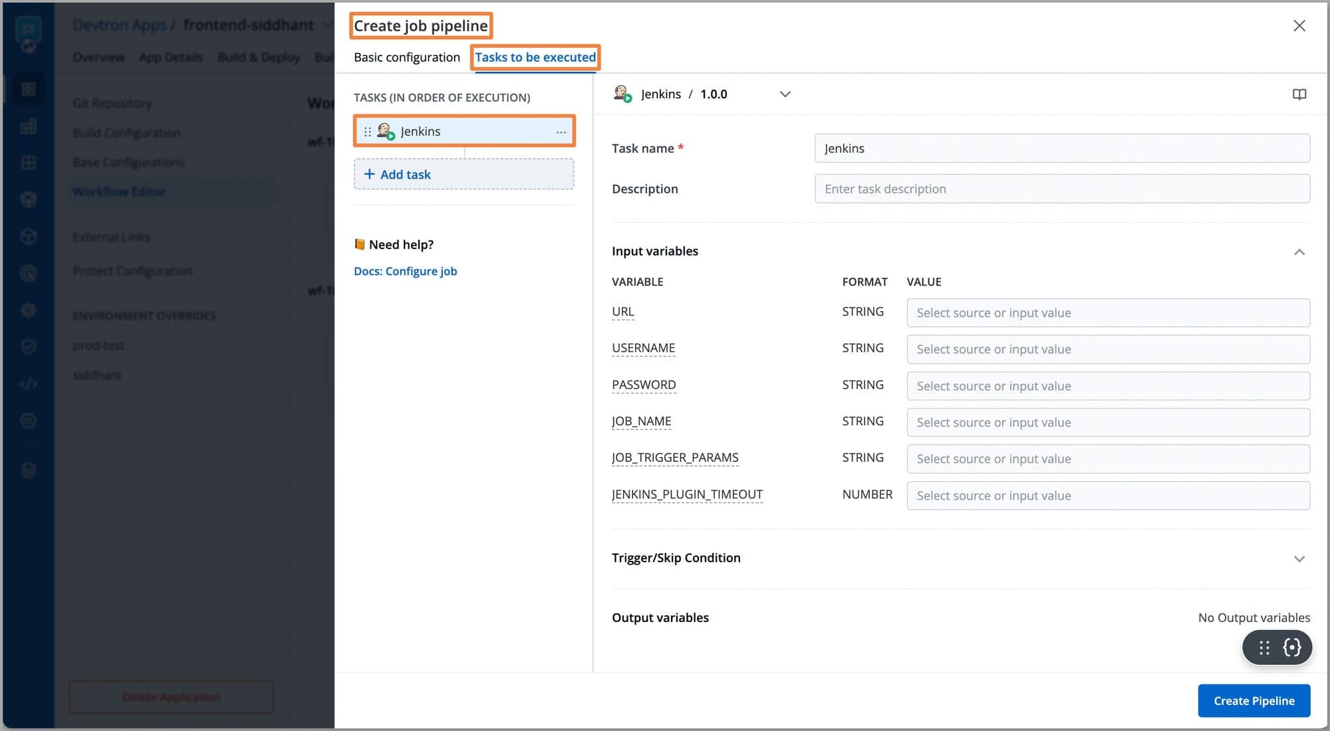The height and width of the screenshot is (731, 1330).
Task: Click the Jenkins plugin avatar in header
Action: pyautogui.click(x=622, y=94)
